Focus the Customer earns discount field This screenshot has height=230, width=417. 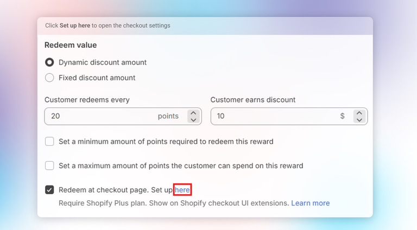tap(271, 116)
